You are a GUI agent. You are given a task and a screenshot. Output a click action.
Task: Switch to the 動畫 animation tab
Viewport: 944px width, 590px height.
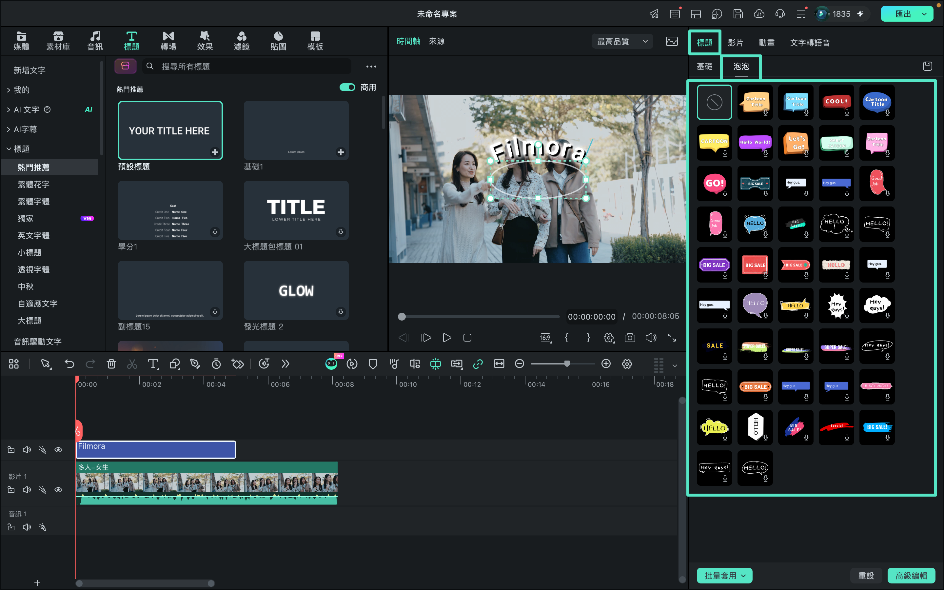click(767, 43)
